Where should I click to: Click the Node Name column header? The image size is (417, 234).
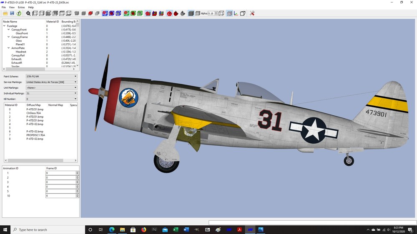tap(10, 22)
